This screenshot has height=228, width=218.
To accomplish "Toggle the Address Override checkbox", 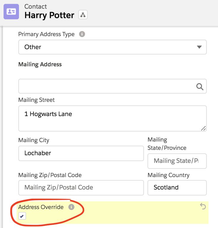I will pos(22,216).
